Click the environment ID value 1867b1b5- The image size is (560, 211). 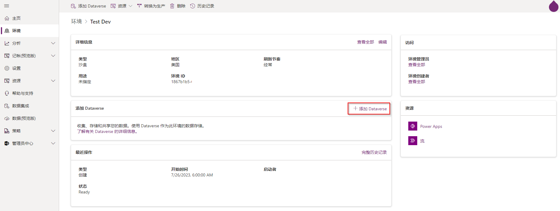(x=181, y=82)
